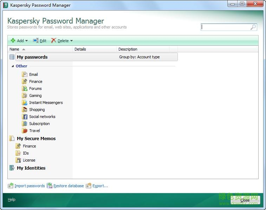The height and width of the screenshot is (210, 266).
Task: Click the red X Delete icon
Action: coord(53,40)
